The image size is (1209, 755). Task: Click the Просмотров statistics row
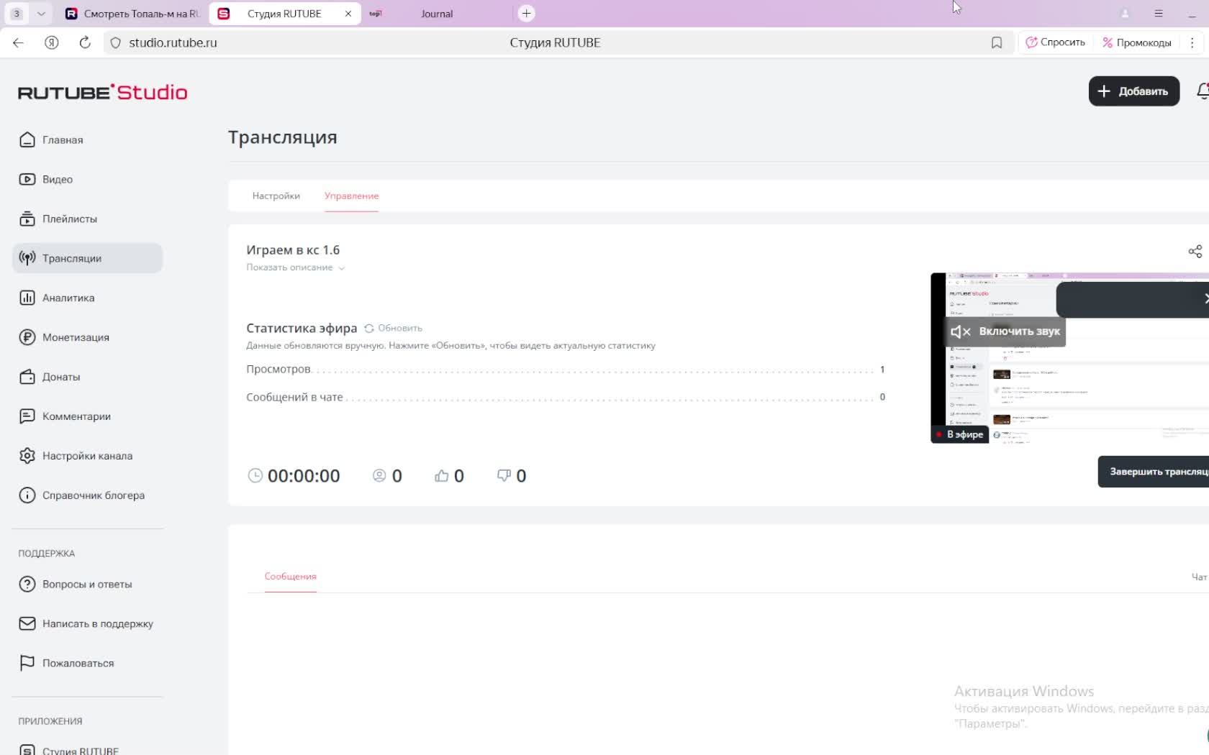coord(566,369)
